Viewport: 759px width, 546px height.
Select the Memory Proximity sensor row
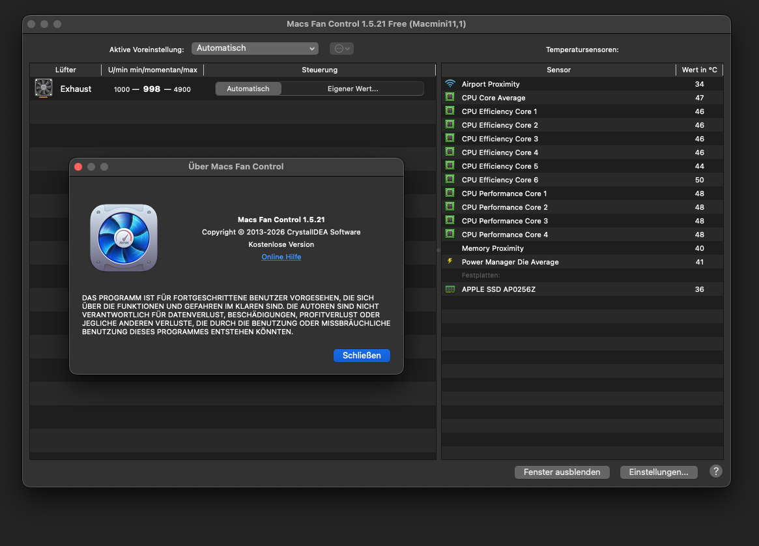(x=582, y=248)
